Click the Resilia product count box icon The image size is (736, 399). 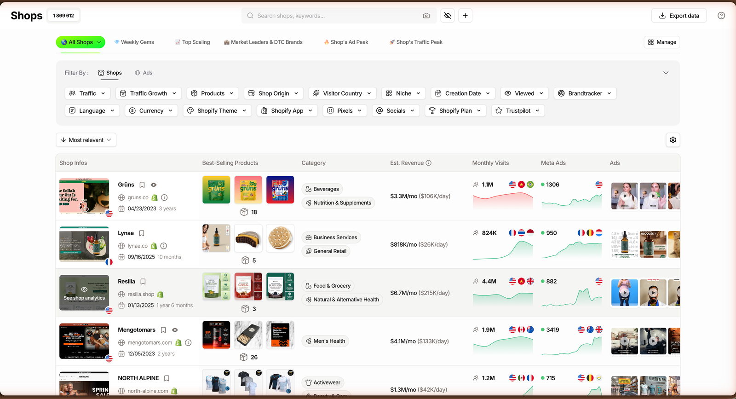(246, 309)
